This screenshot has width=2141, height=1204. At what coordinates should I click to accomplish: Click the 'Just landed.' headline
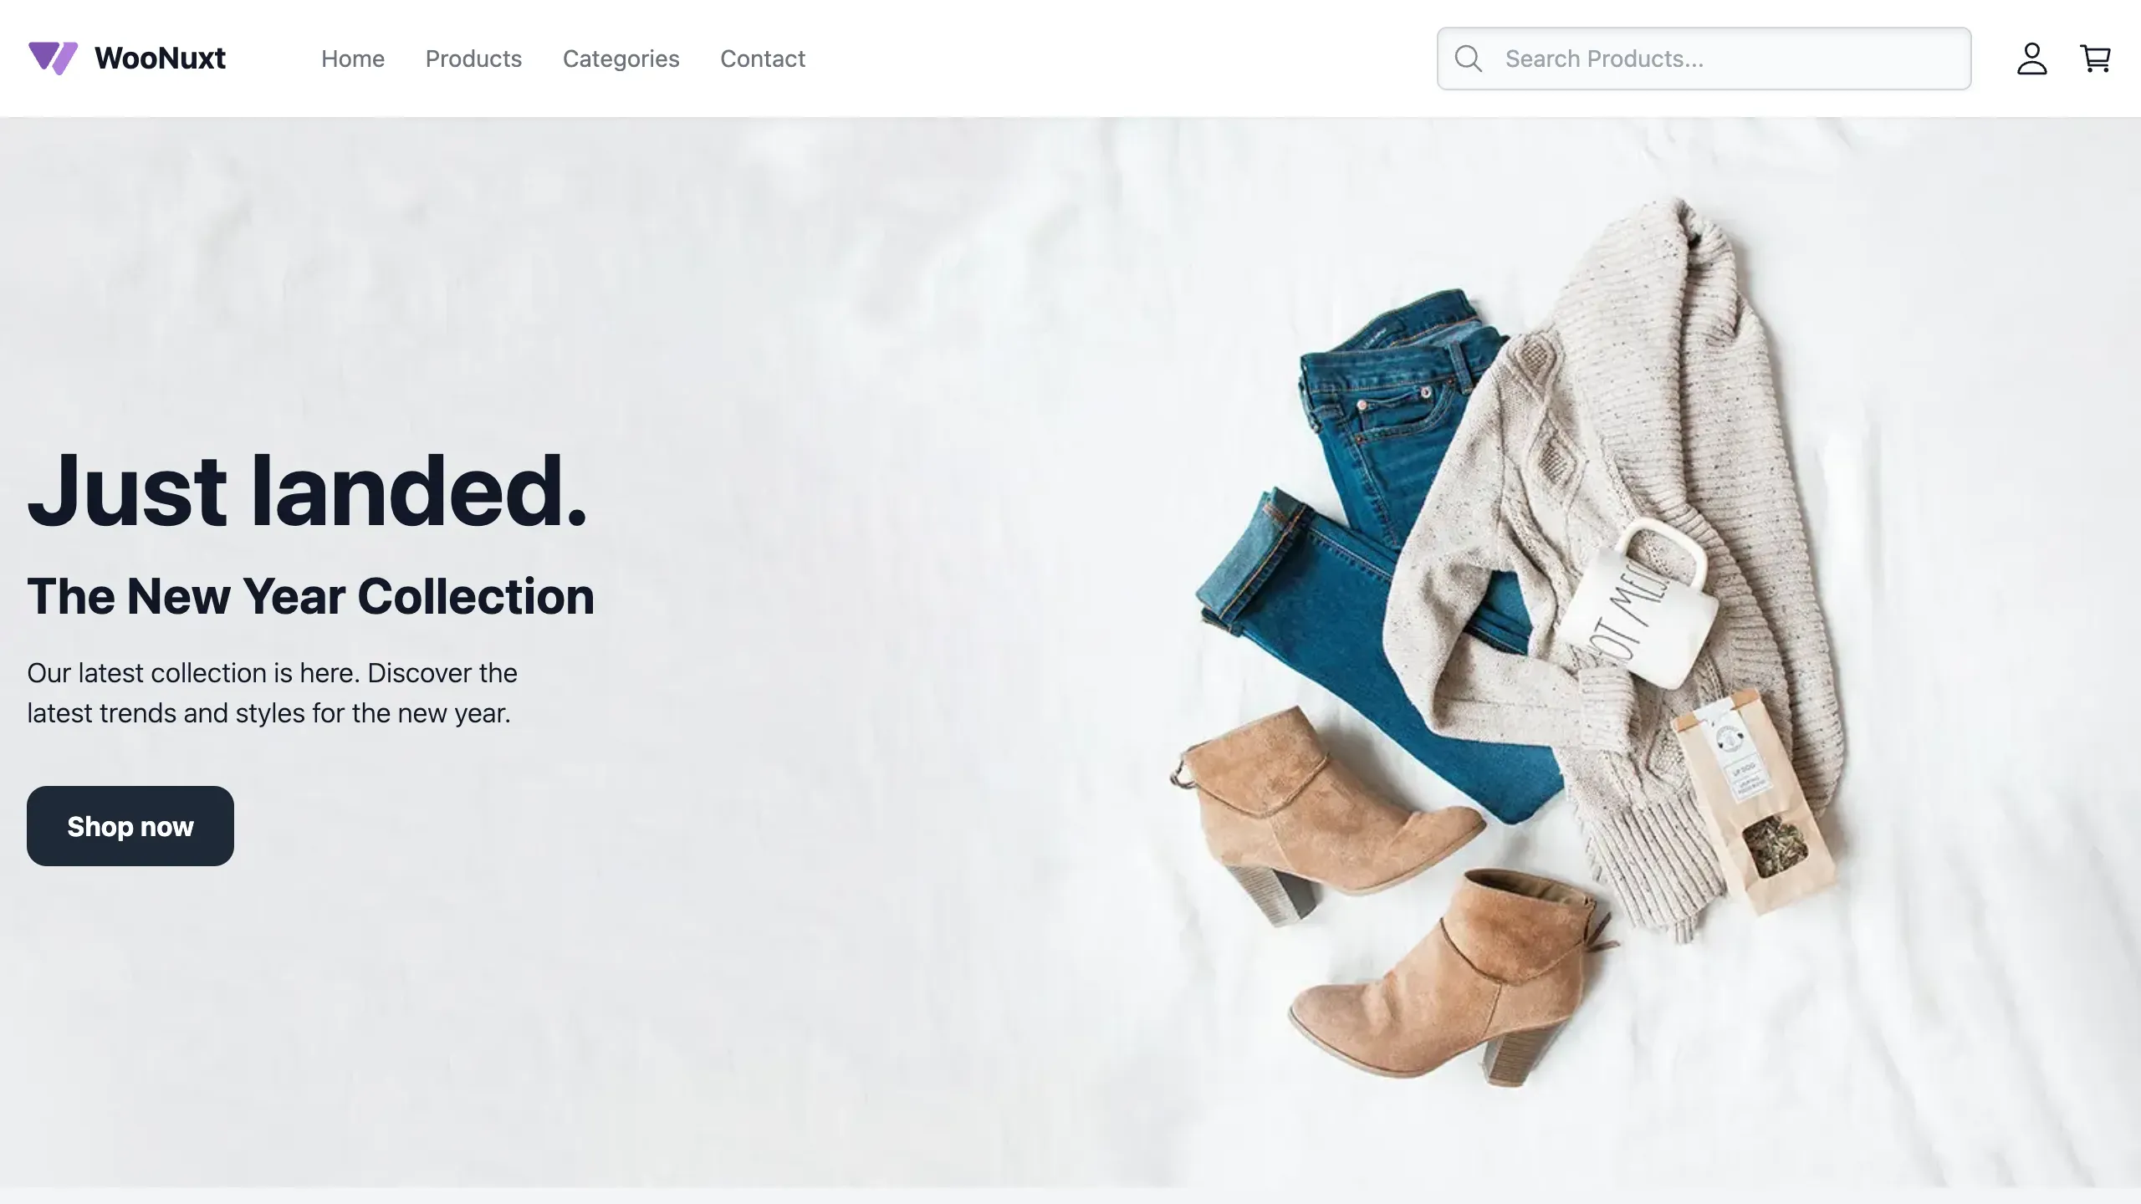[x=308, y=491]
